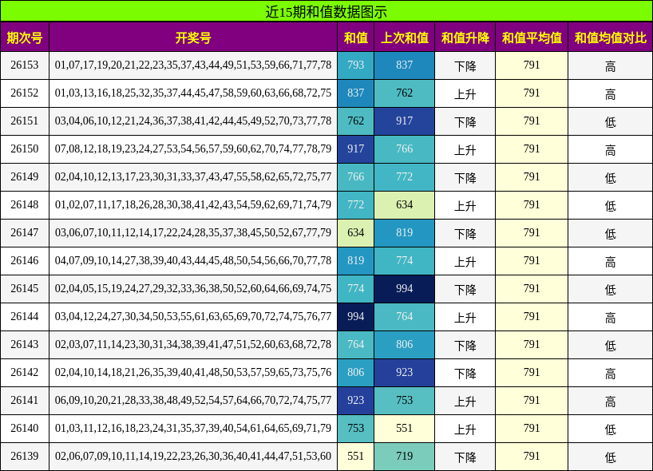This screenshot has width=653, height=471.
Task: Click 和值 cell 793 in row 26153
Action: point(356,65)
